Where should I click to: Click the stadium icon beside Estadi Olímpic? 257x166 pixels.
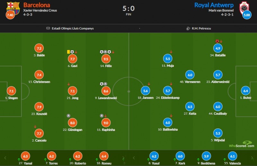(48, 28)
